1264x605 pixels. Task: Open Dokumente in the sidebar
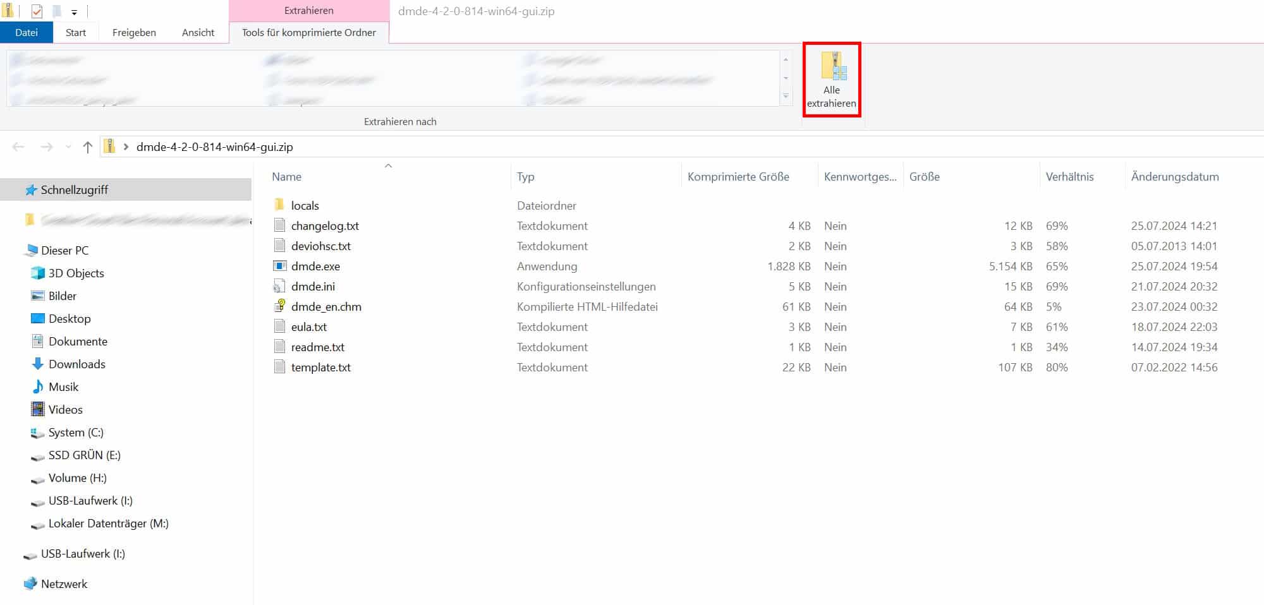click(78, 341)
